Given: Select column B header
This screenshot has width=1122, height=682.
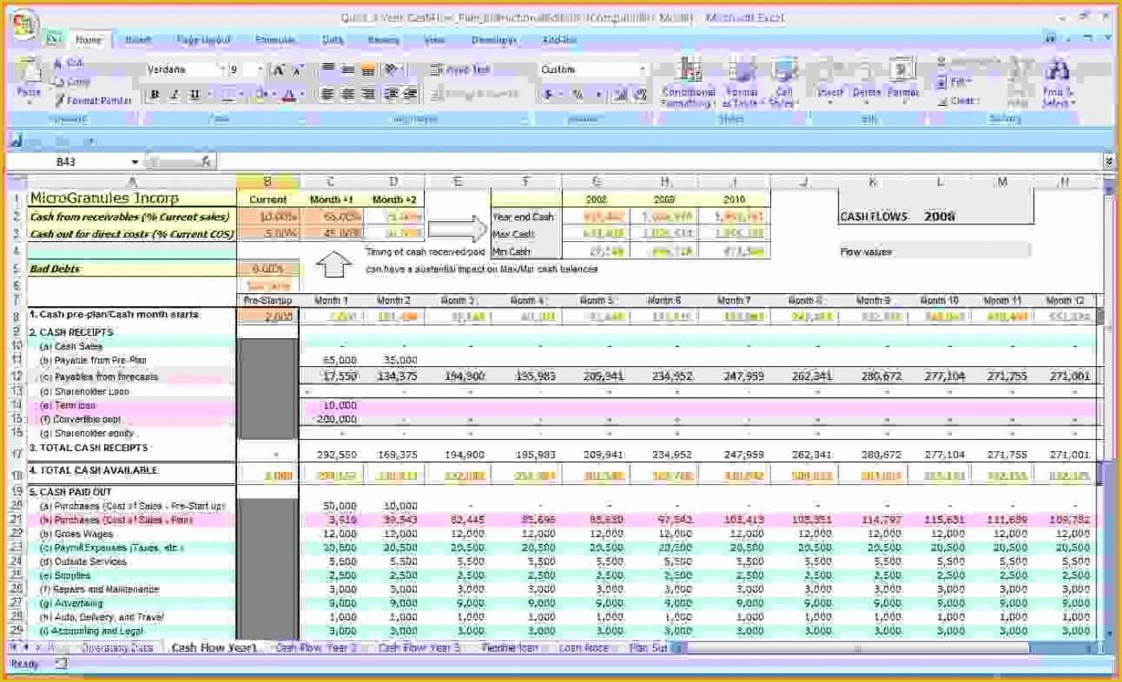Looking at the screenshot, I should click(268, 182).
